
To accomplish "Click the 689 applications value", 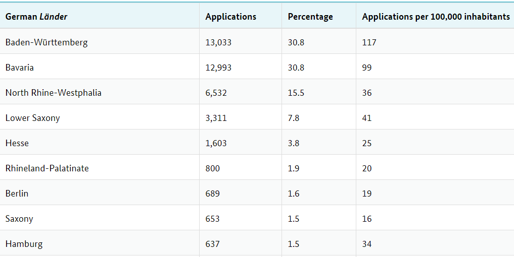I will tap(213, 193).
